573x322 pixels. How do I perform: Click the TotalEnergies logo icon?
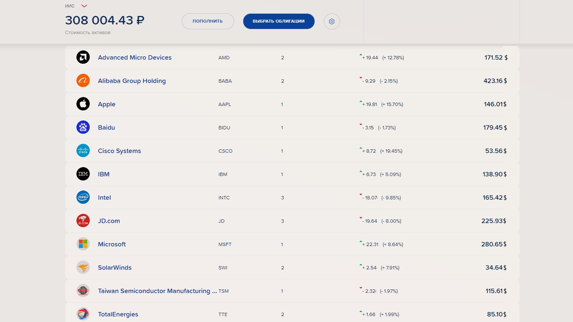click(83, 314)
